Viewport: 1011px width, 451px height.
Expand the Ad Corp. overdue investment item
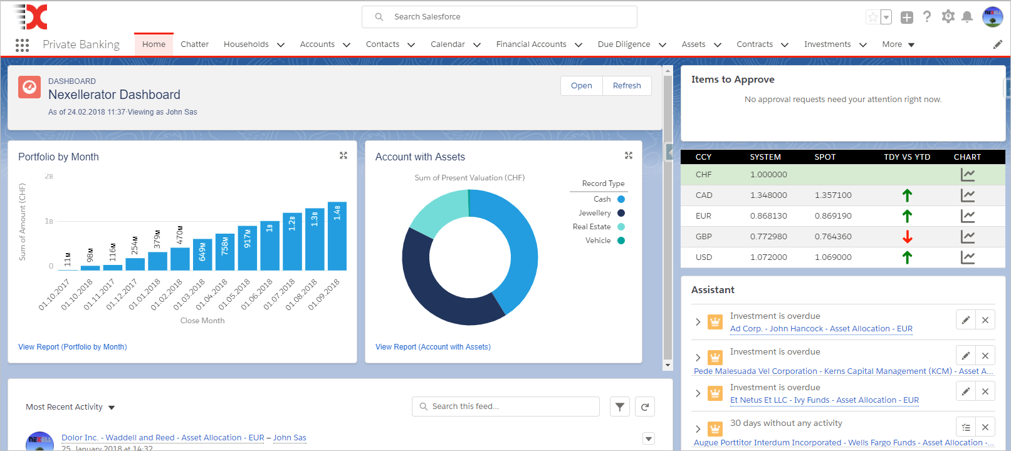[698, 322]
